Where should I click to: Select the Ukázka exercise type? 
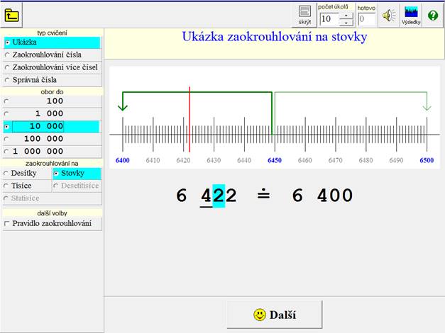(x=53, y=43)
